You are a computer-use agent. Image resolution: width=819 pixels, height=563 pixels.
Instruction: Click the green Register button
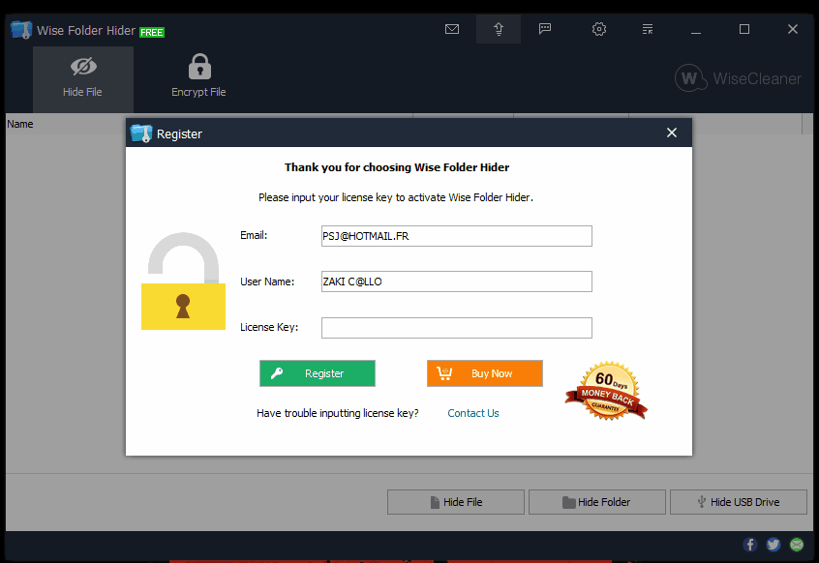[x=318, y=373]
